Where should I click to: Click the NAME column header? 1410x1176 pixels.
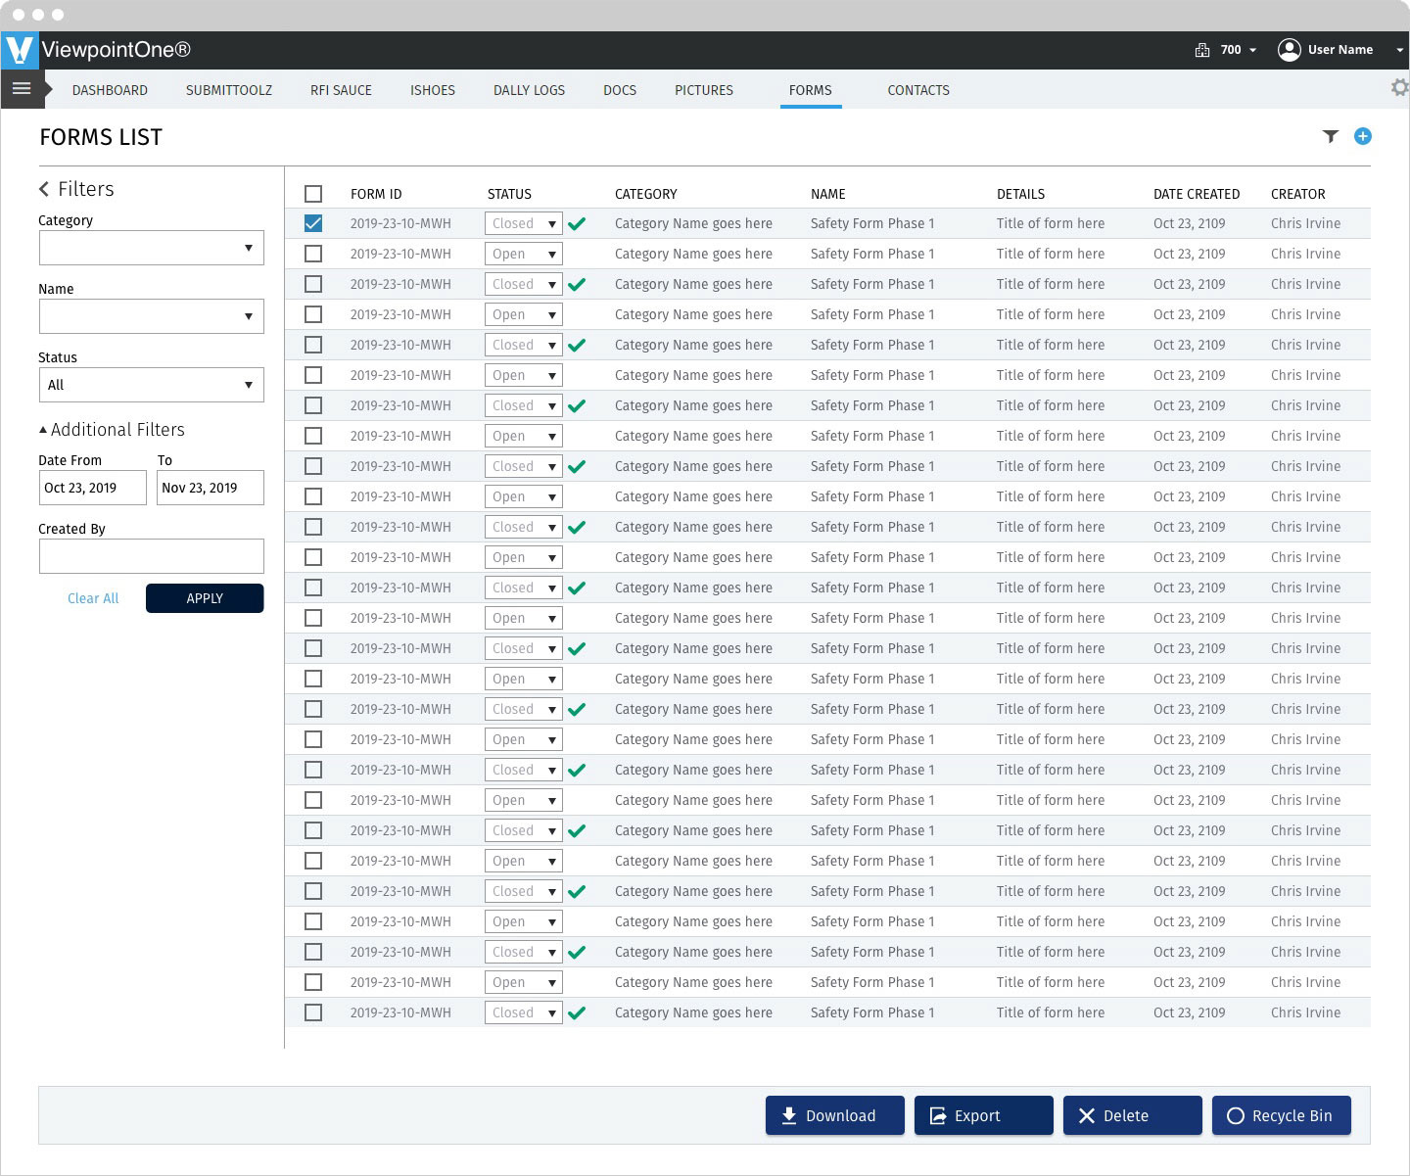(828, 194)
